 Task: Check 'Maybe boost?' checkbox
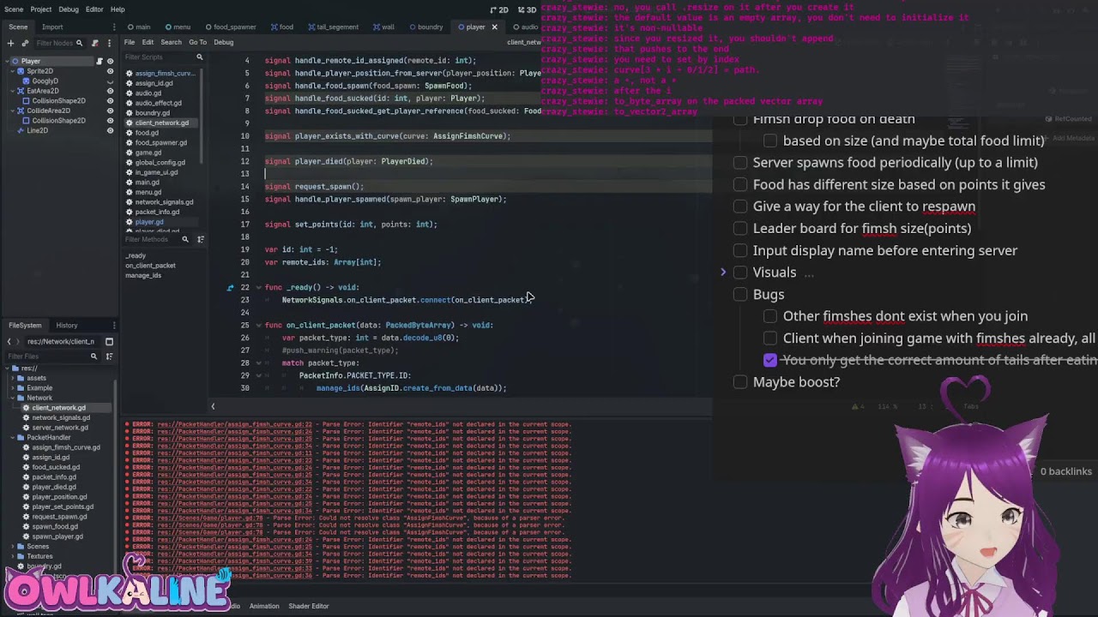(x=740, y=381)
